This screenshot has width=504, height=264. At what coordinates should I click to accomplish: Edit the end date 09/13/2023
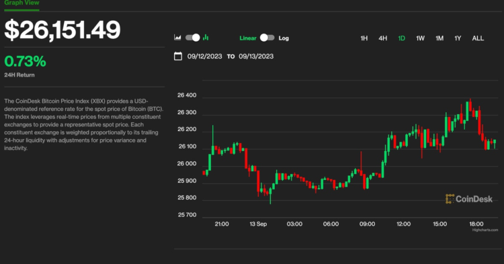256,56
